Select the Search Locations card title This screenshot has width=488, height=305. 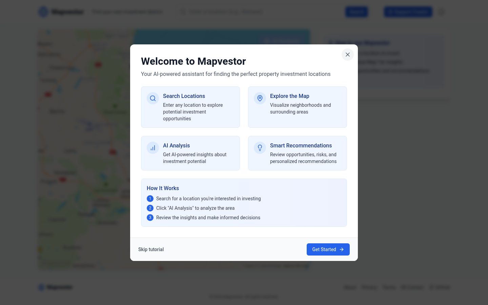click(x=184, y=96)
